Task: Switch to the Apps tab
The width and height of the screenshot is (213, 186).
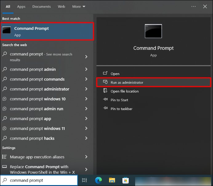Action: coord(21,6)
